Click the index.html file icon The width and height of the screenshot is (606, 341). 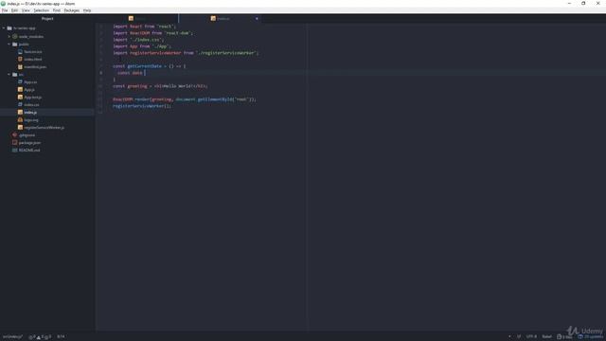(x=20, y=59)
